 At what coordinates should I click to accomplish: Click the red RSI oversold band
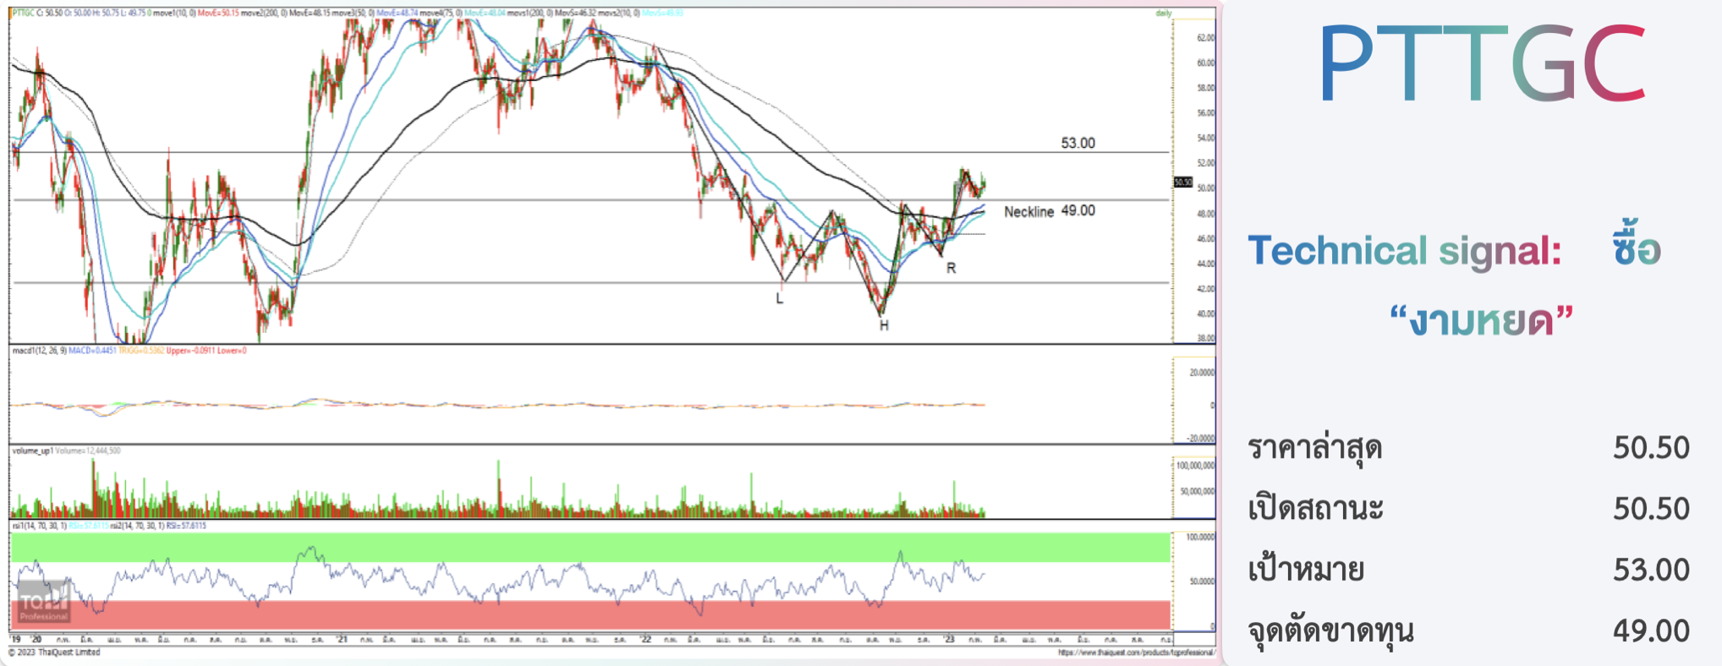click(x=590, y=615)
